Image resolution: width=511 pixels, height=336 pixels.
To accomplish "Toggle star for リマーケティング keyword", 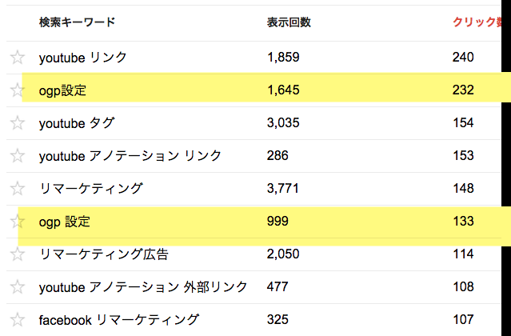I will coord(18,188).
